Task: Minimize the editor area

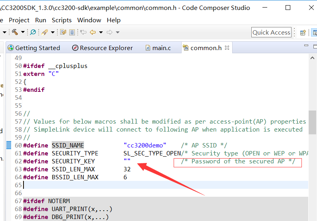Action: [x=306, y=46]
